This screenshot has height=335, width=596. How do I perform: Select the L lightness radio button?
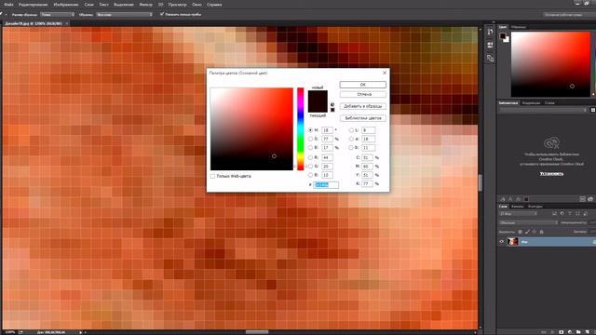[x=351, y=130]
